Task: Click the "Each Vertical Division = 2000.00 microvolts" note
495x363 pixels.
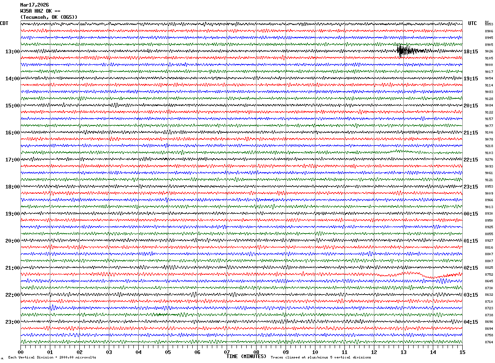Action: 52,357
